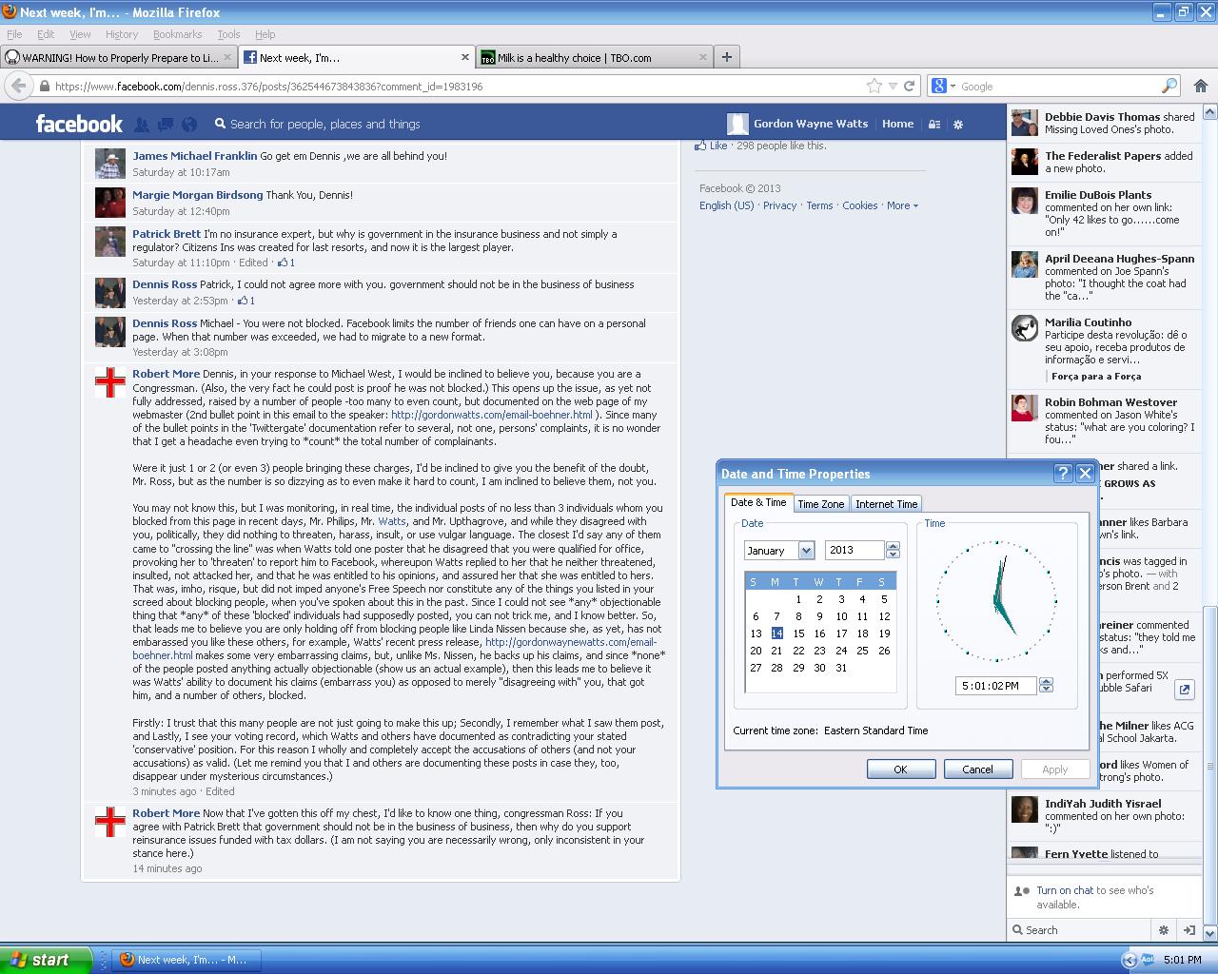This screenshot has width=1218, height=974.
Task: Open the Edit menu
Action: click(x=46, y=34)
